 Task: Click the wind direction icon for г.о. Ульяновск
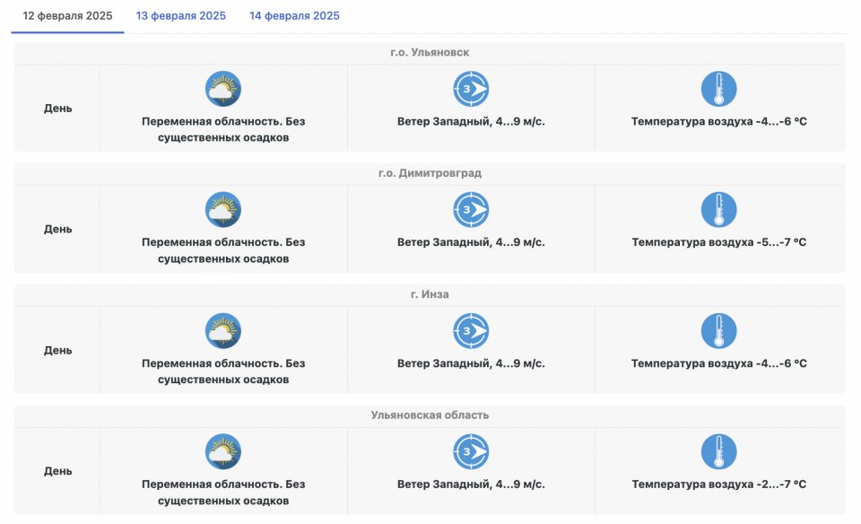coord(471,90)
